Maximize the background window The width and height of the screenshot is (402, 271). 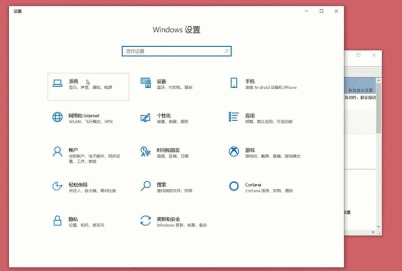coord(359,55)
